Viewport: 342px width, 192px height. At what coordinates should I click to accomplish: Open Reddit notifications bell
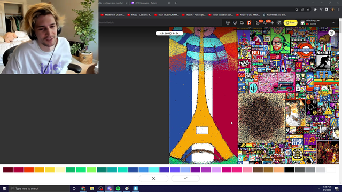pyautogui.click(x=265, y=22)
